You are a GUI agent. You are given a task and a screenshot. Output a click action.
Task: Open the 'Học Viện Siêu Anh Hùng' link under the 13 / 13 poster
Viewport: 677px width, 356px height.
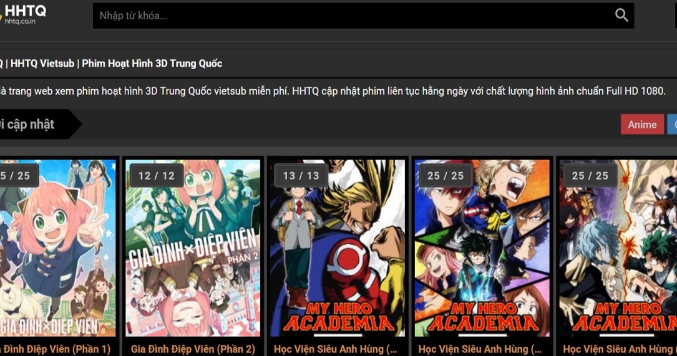(336, 349)
